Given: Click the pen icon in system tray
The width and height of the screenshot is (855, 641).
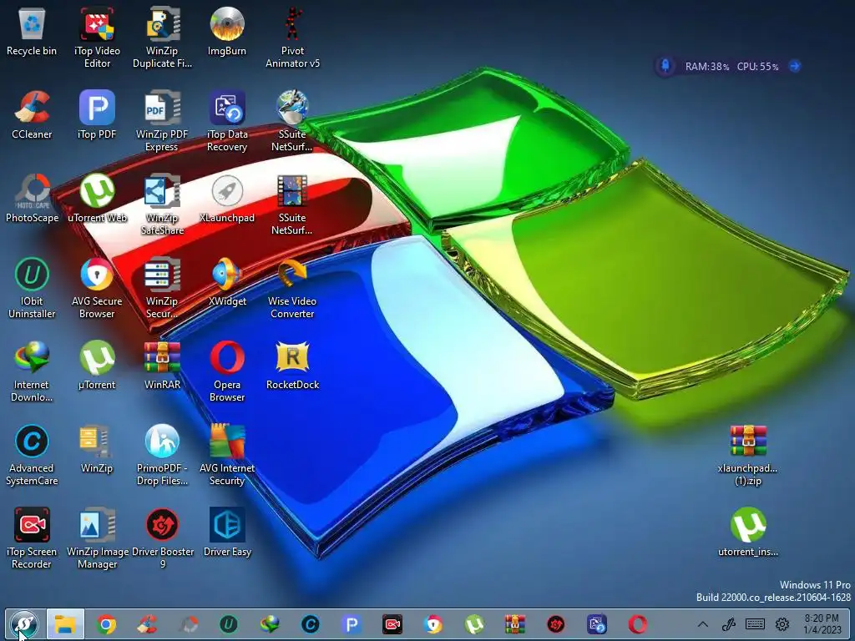Looking at the screenshot, I should click(x=728, y=624).
